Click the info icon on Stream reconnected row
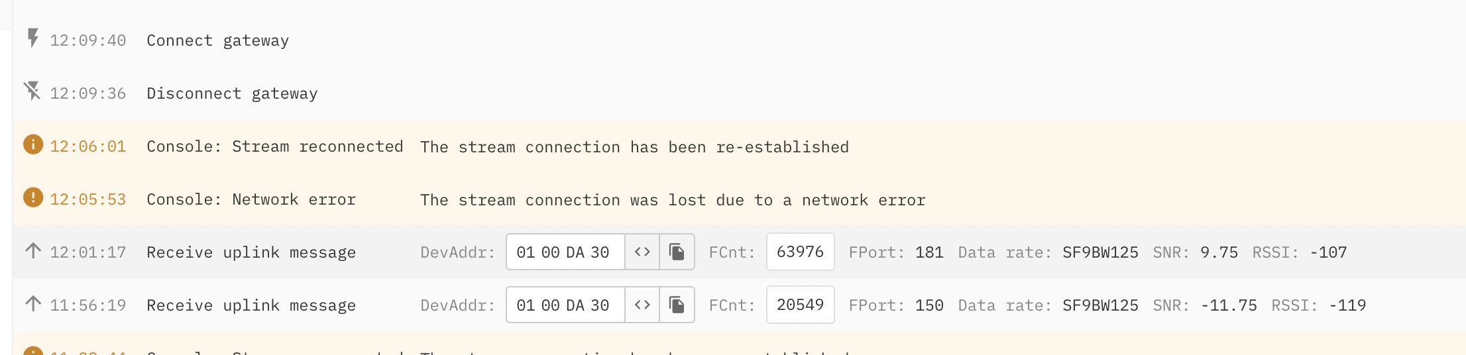 pos(33,144)
